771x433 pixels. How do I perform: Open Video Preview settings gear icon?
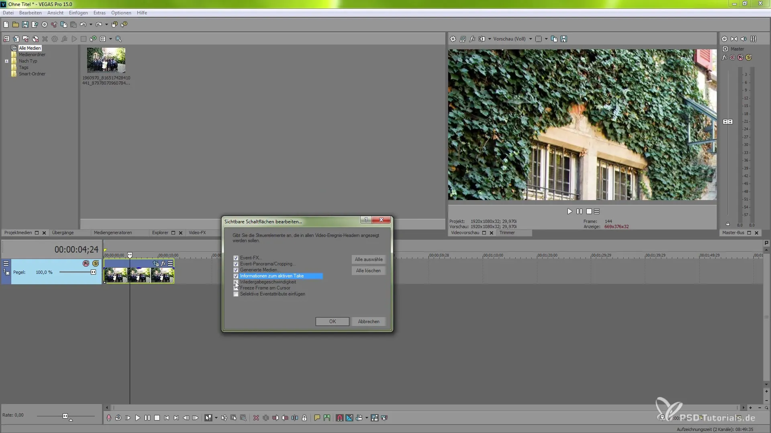pos(453,39)
